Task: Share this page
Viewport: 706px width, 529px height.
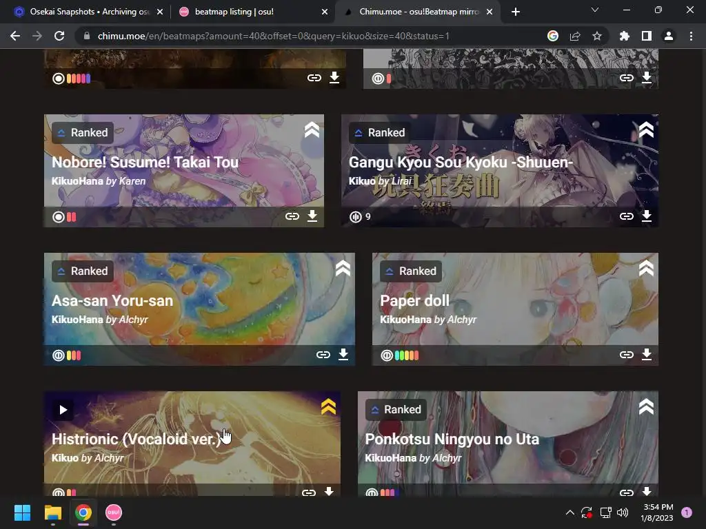Action: [x=575, y=36]
